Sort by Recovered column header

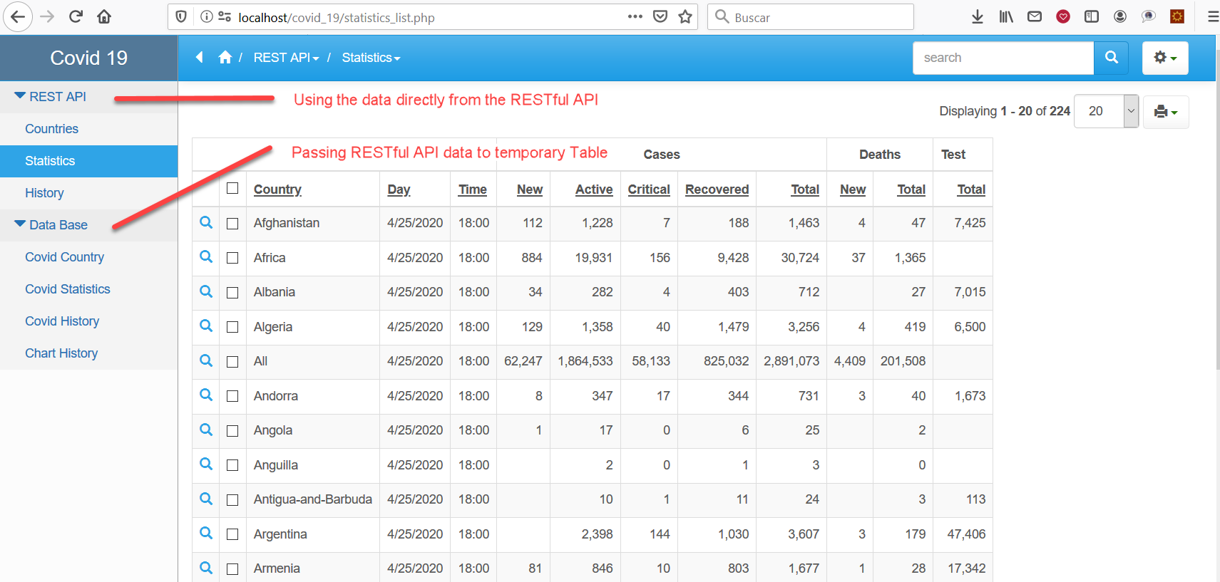(x=717, y=189)
